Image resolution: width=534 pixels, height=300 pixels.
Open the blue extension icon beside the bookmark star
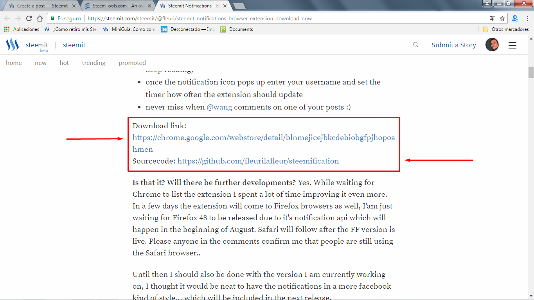[x=514, y=18]
